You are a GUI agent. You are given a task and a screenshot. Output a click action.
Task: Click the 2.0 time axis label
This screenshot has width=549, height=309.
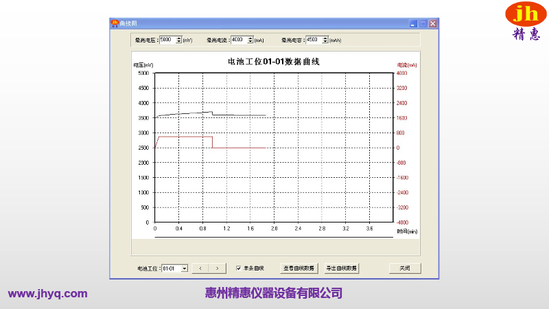point(274,229)
